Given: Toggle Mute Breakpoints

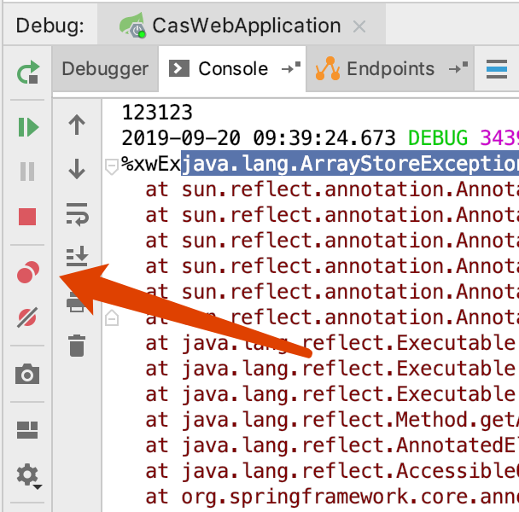Looking at the screenshot, I should coord(27,318).
